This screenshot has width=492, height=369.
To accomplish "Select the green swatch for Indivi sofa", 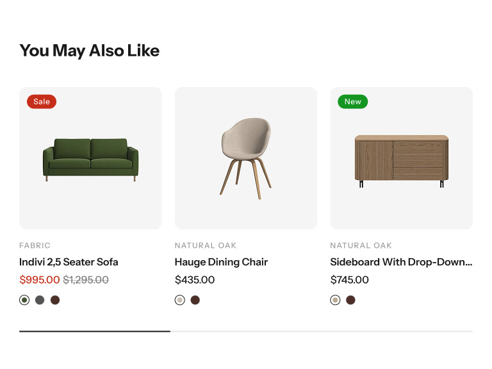I will 24,300.
